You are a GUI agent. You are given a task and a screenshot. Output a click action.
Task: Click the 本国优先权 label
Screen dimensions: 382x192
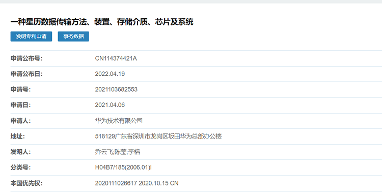(26, 183)
